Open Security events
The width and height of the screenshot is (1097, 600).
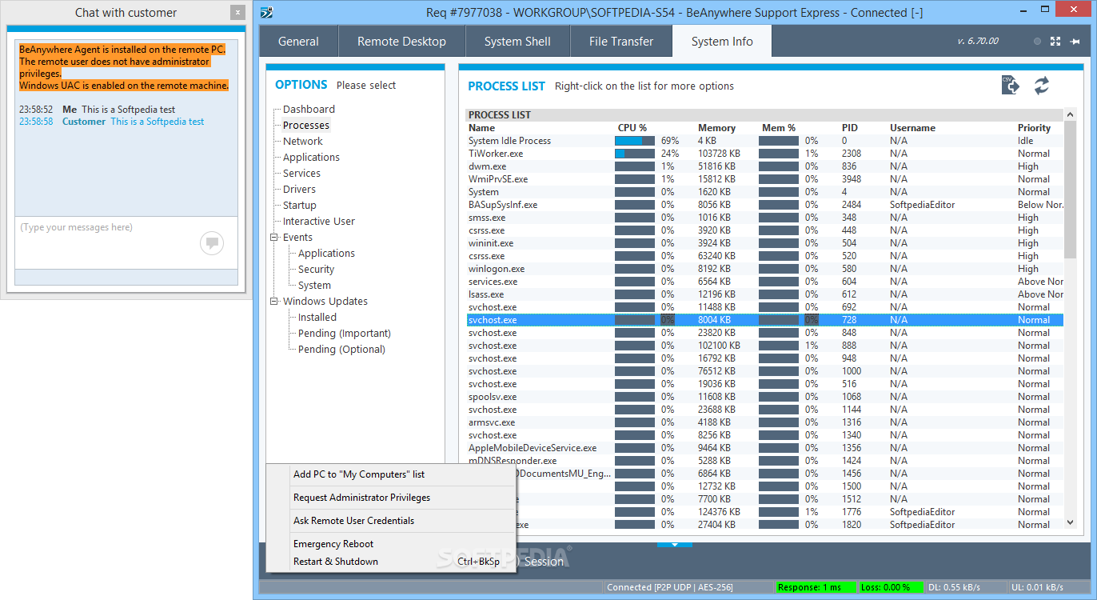[x=316, y=269]
